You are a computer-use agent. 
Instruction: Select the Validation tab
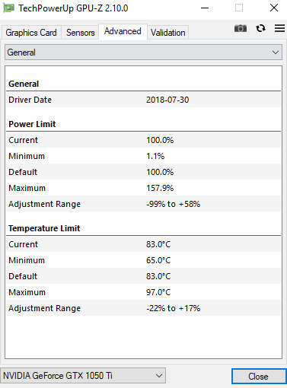tap(167, 33)
